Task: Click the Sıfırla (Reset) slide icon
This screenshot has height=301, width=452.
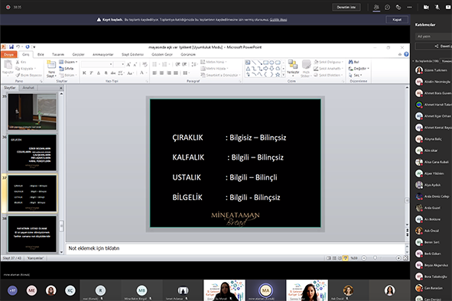Action: (62, 69)
